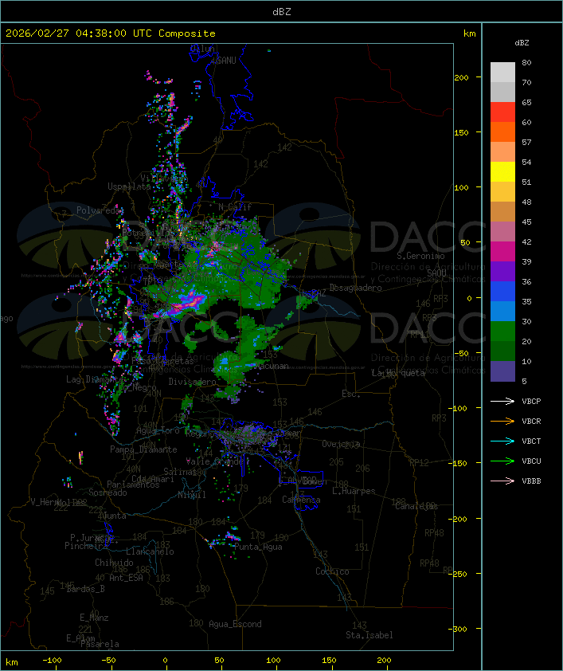Click the 'Lag.Diamante' map label
This screenshot has height=671, width=563.
pyautogui.click(x=95, y=379)
